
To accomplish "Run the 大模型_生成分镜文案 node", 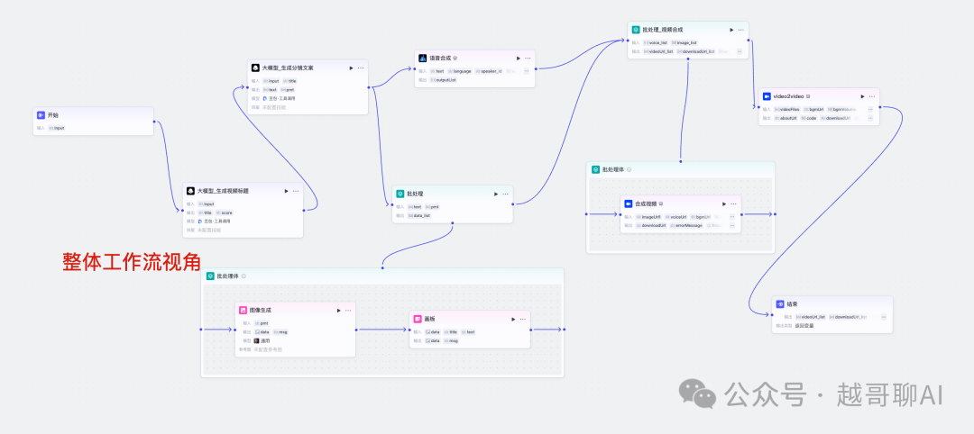I will click(x=352, y=68).
